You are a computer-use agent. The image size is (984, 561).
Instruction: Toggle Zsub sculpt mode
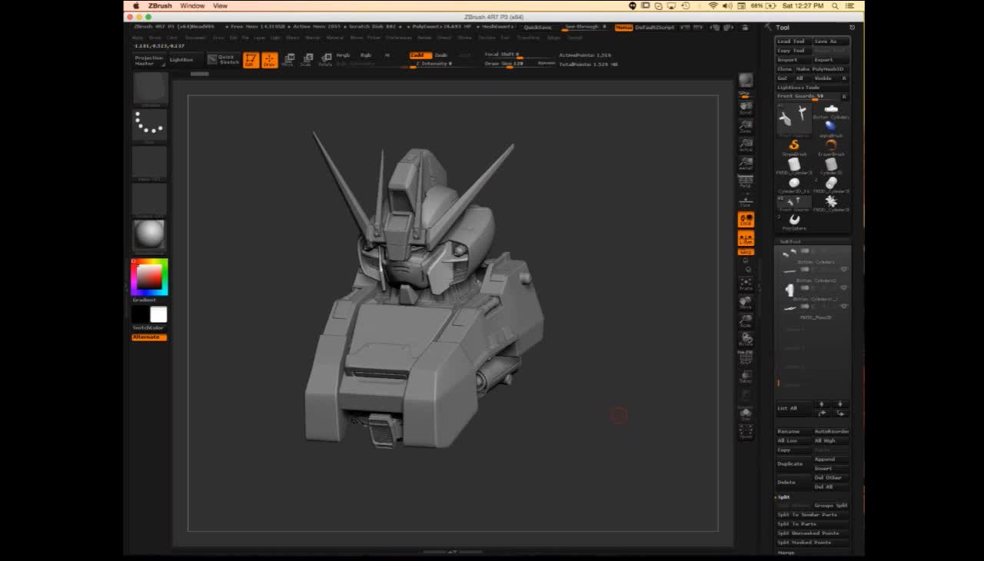[441, 55]
